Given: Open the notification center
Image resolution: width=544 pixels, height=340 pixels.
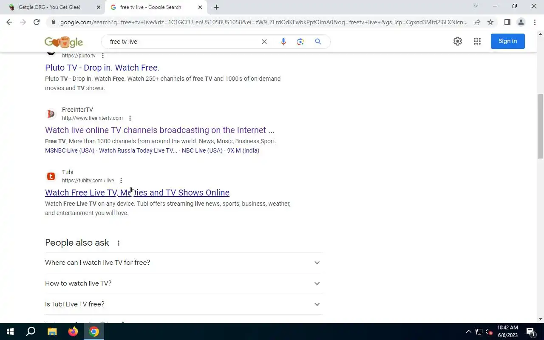Looking at the screenshot, I should tap(530, 331).
